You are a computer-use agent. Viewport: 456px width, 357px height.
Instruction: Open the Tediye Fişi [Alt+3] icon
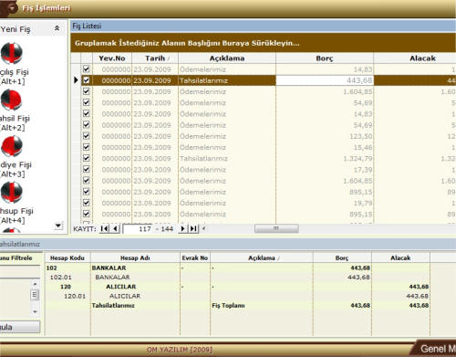(x=12, y=146)
